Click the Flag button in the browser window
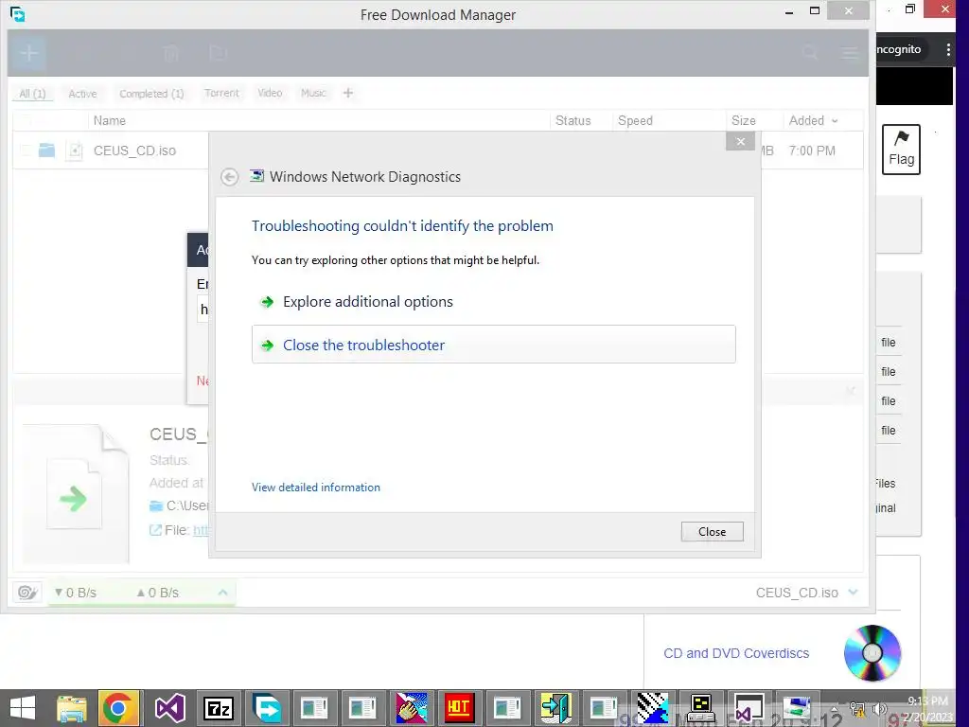This screenshot has width=969, height=727. tap(901, 150)
